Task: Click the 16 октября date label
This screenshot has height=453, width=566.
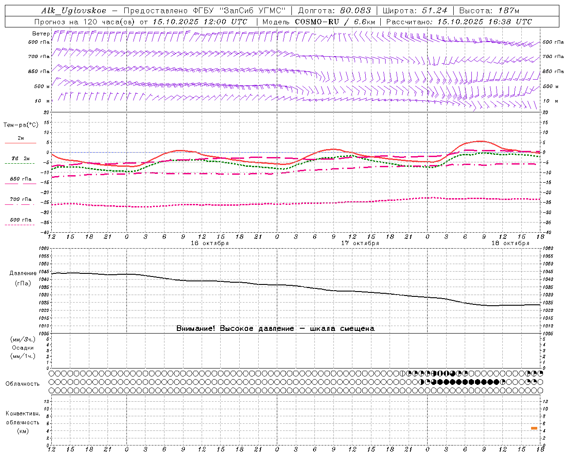Action: coord(210,243)
